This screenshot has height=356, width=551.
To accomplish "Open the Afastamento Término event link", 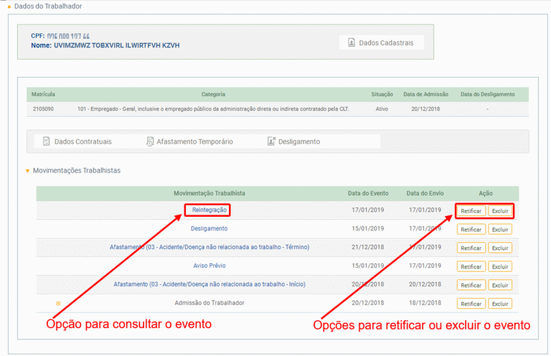I will click(209, 247).
